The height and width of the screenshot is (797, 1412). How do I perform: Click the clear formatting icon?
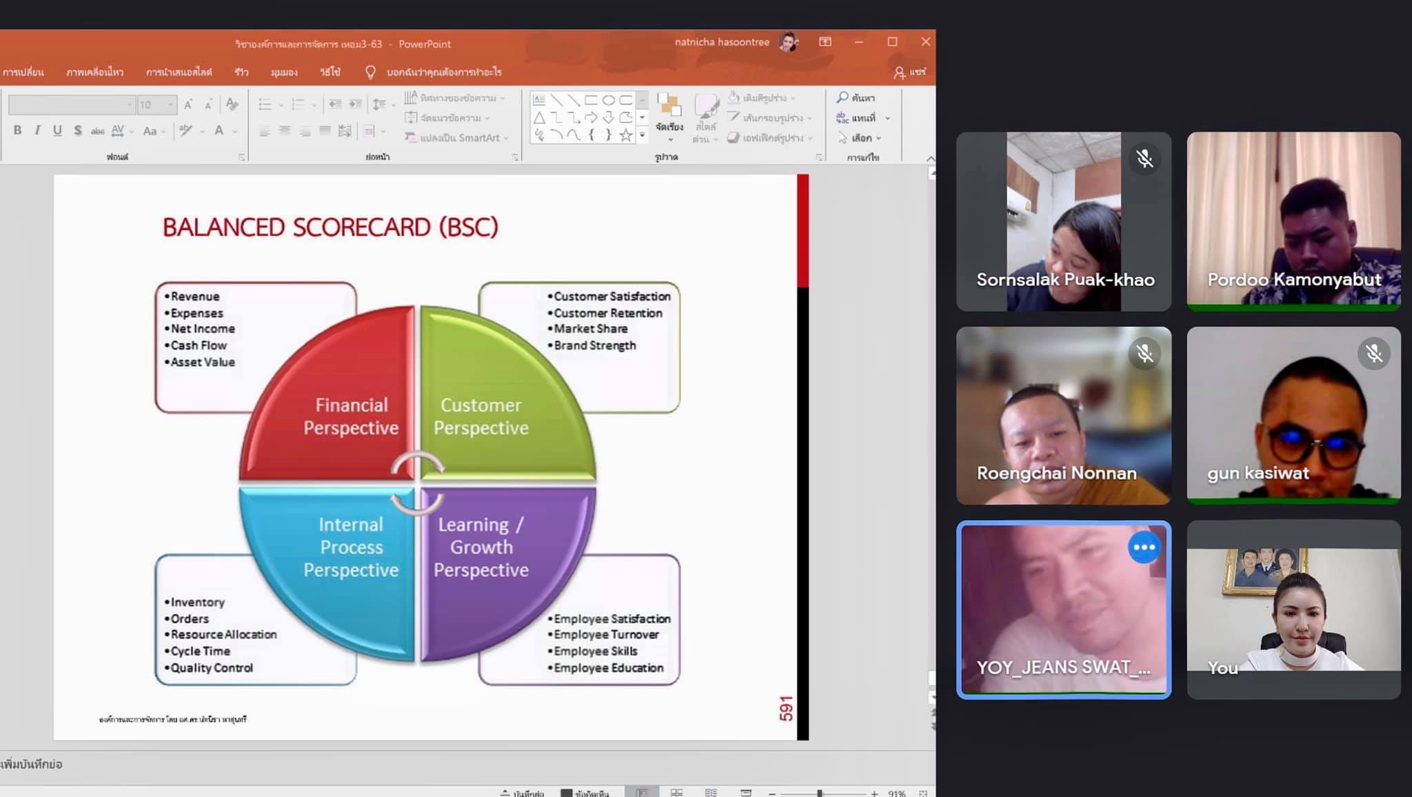tap(232, 104)
